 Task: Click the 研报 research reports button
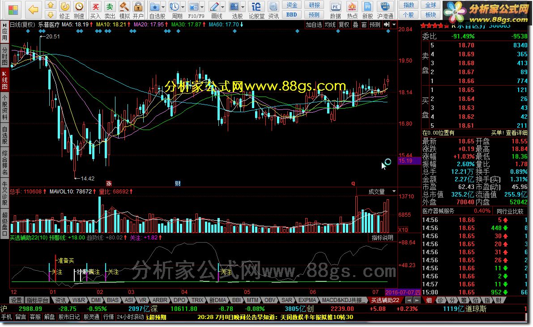click(x=314, y=5)
